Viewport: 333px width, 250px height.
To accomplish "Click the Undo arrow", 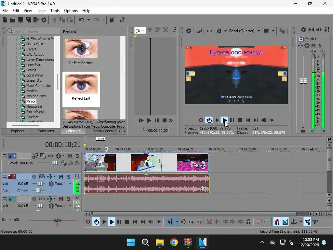I will click(82, 20).
